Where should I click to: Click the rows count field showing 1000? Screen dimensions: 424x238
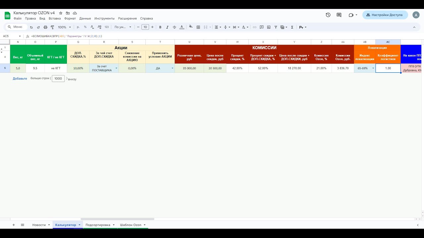tap(58, 79)
